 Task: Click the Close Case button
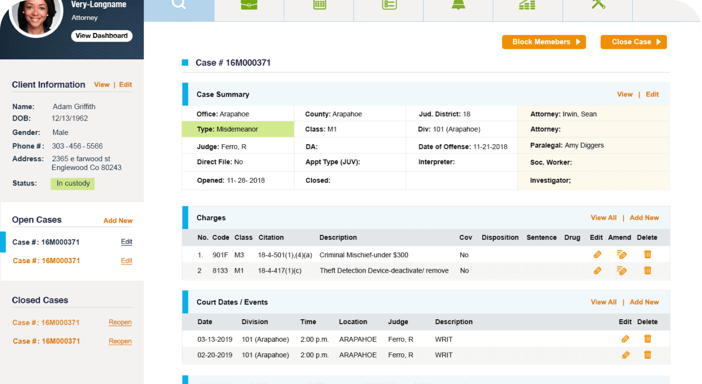pyautogui.click(x=633, y=42)
